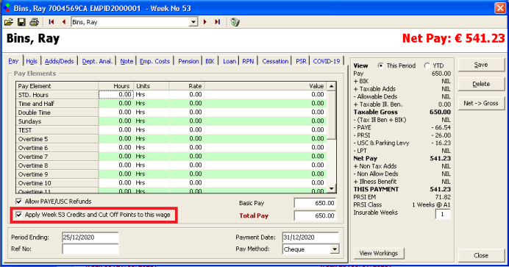Click the Rate column header

coord(187,86)
